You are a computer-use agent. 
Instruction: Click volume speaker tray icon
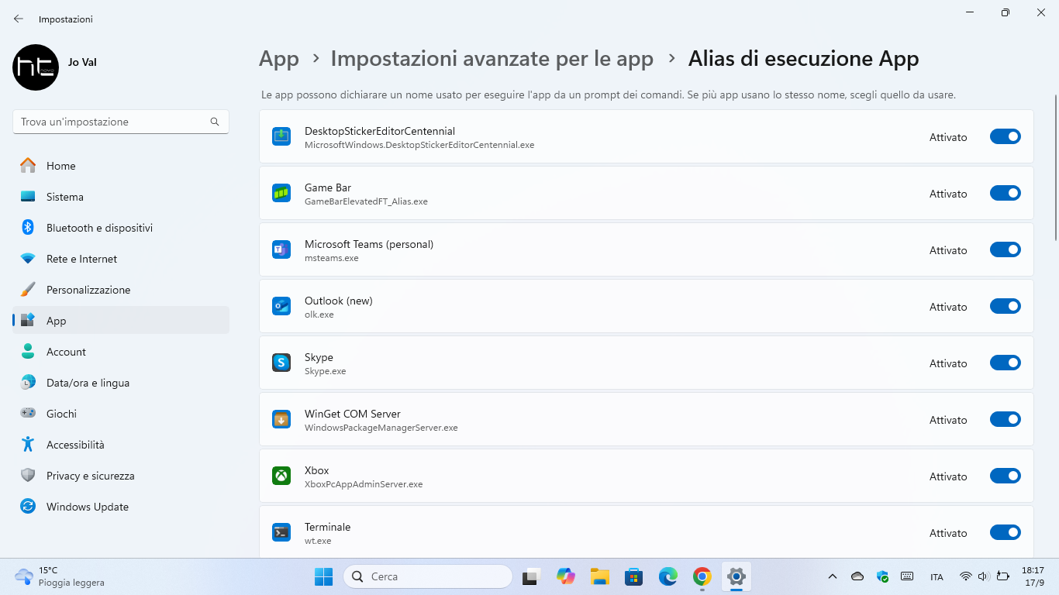tap(983, 576)
